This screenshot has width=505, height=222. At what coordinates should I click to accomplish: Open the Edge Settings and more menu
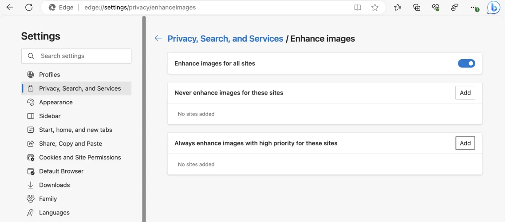click(x=474, y=8)
